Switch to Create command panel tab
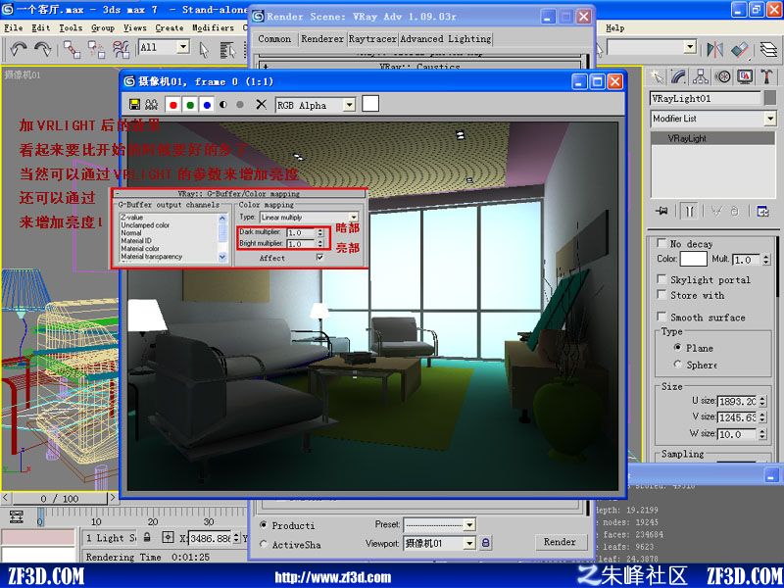Viewport: 784px width, 588px height. pos(657,76)
